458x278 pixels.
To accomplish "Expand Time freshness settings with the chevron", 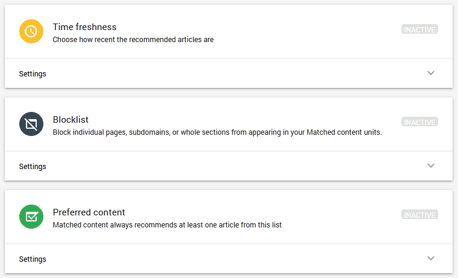I will click(430, 73).
